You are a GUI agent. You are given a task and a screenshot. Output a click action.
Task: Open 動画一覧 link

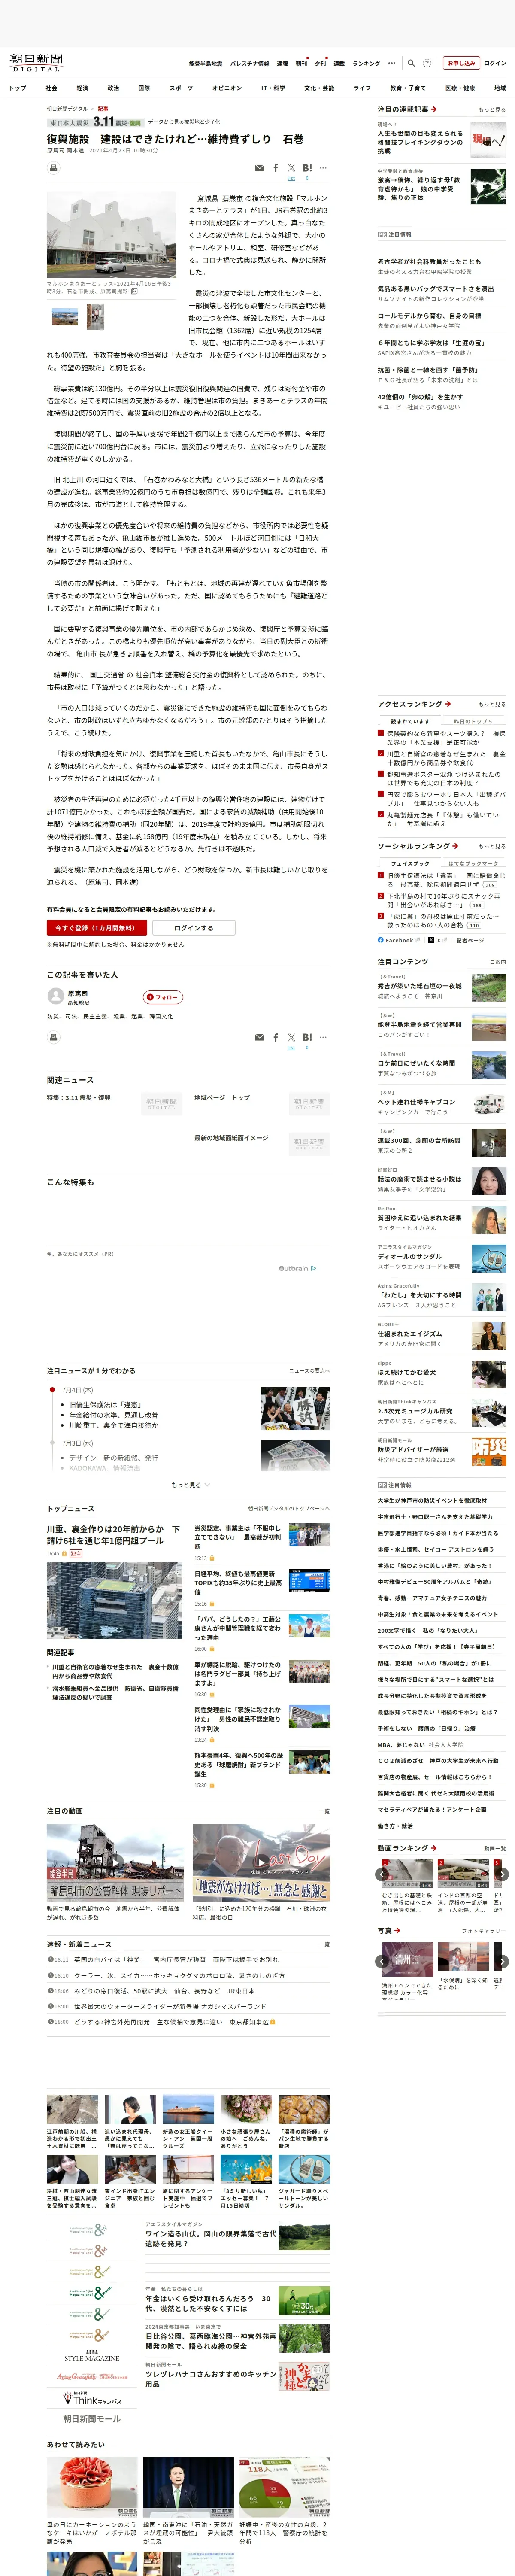(495, 1848)
